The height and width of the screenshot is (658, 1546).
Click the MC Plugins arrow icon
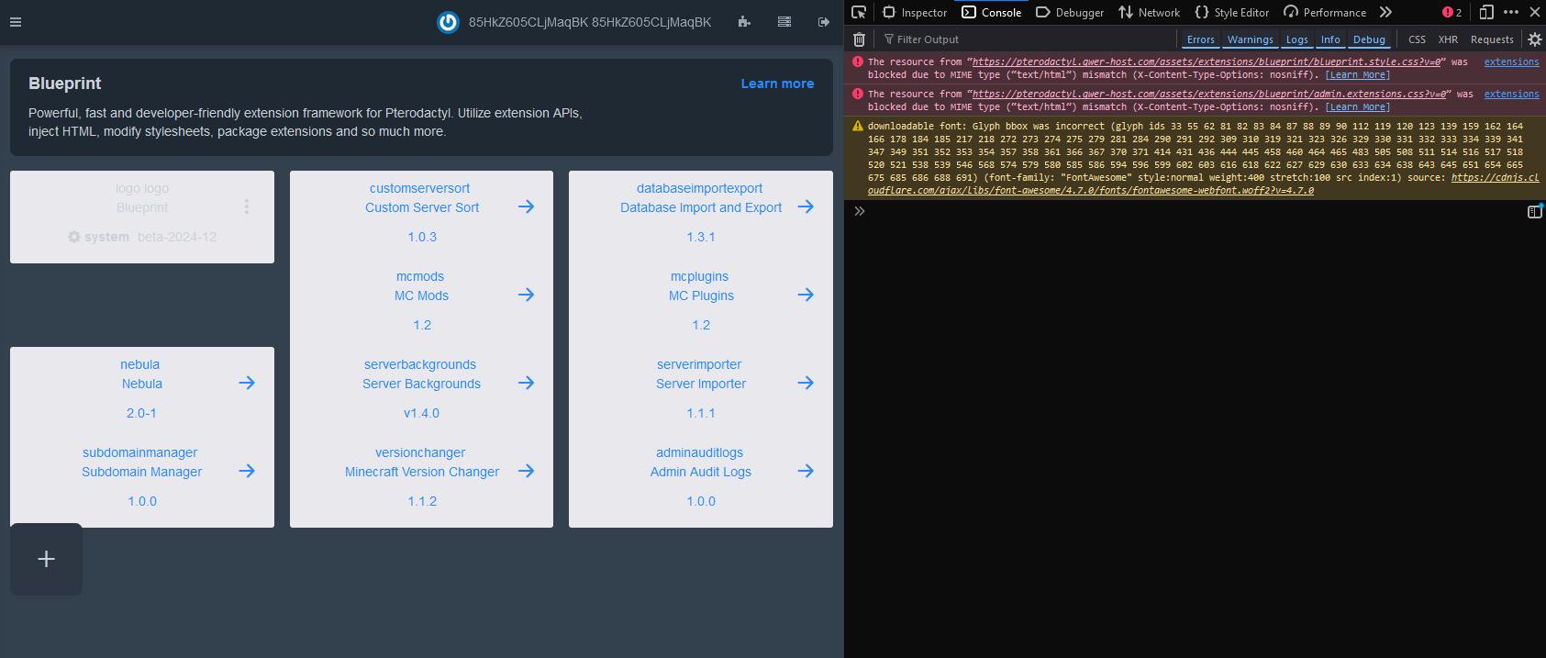(x=806, y=295)
